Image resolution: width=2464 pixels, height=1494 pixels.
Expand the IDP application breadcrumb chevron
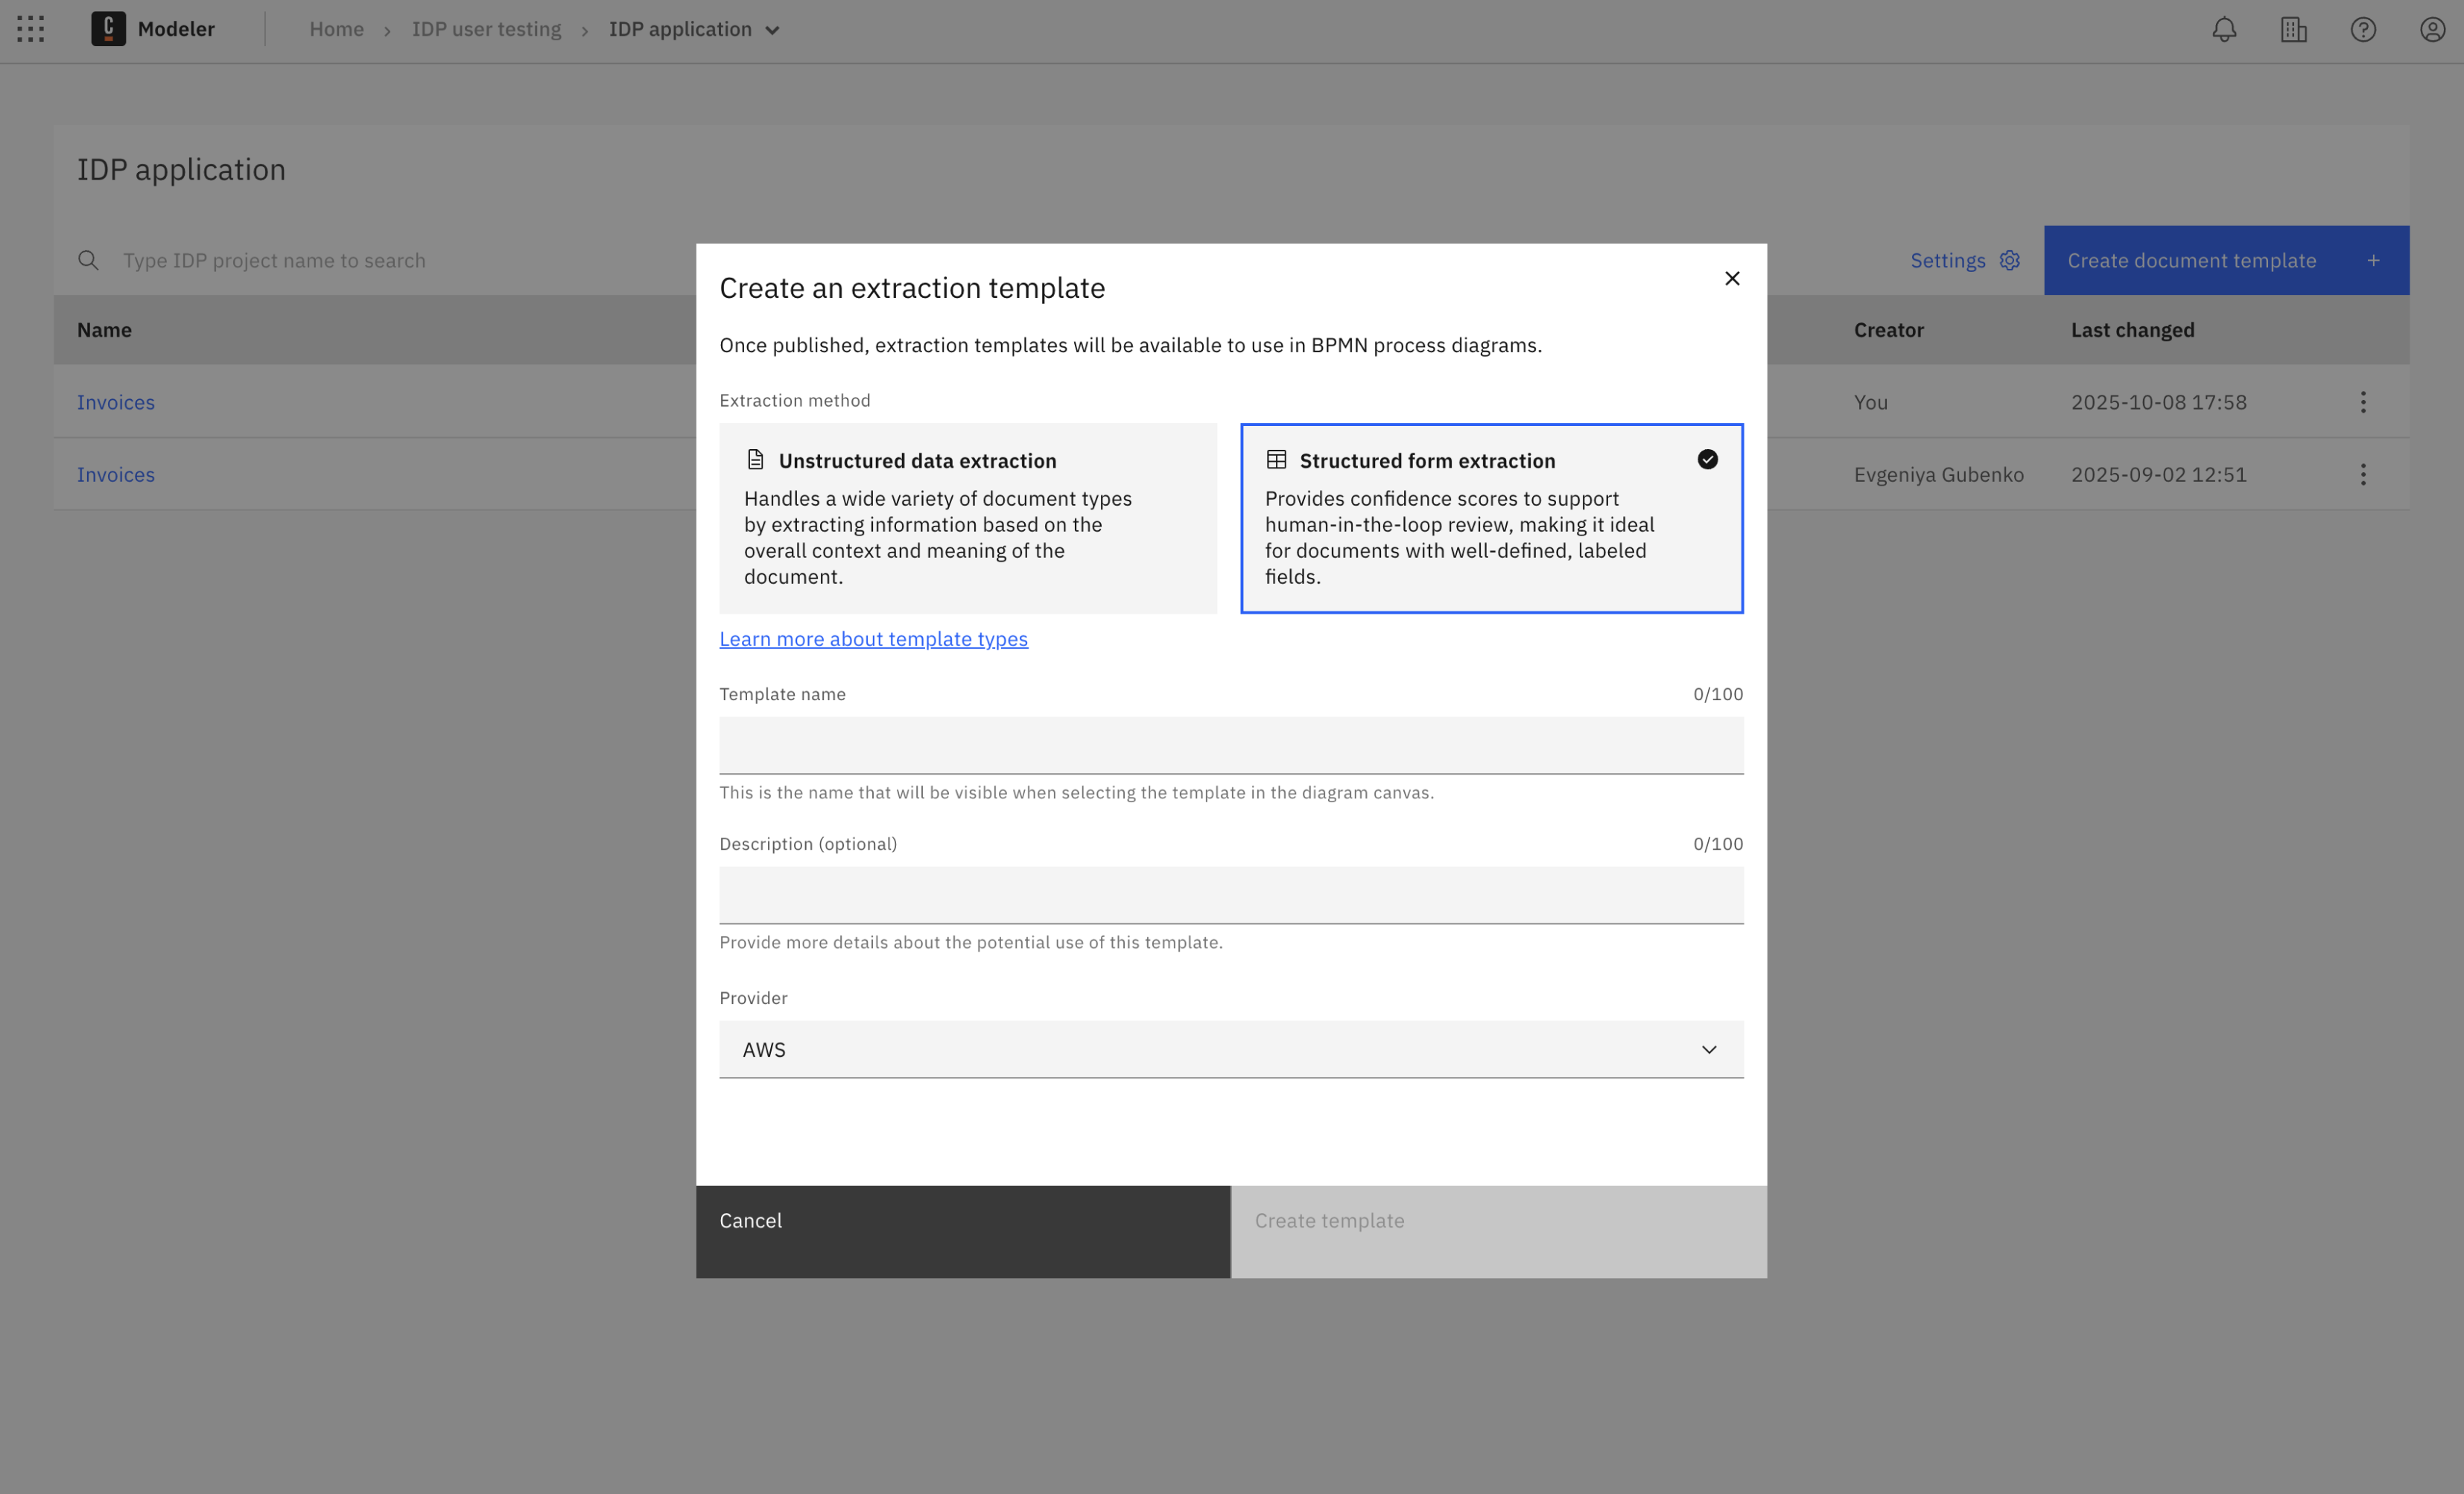(x=772, y=31)
